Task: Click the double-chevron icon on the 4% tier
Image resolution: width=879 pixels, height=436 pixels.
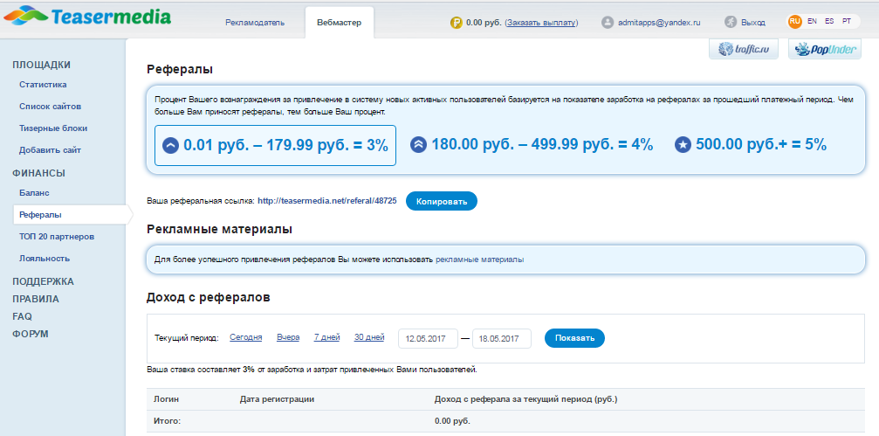Action: [x=418, y=145]
